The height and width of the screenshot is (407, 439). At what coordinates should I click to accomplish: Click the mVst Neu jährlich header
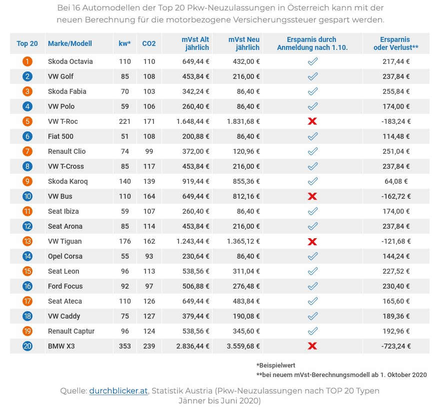tap(244, 43)
